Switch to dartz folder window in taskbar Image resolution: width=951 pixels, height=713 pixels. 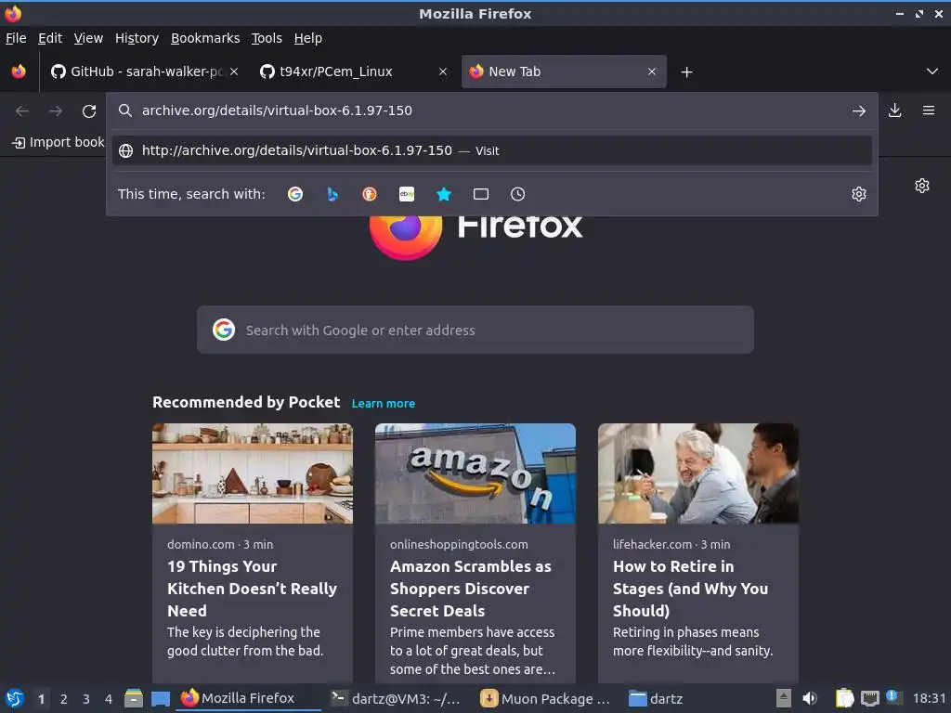coord(657,698)
